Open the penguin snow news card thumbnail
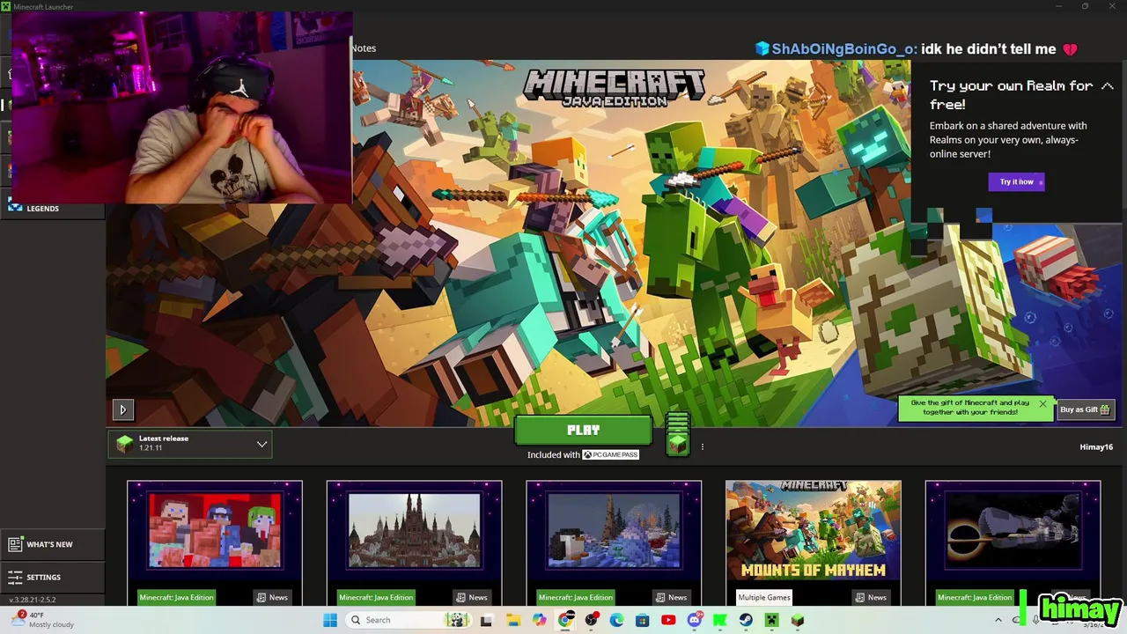This screenshot has height=634, width=1127. [x=614, y=530]
